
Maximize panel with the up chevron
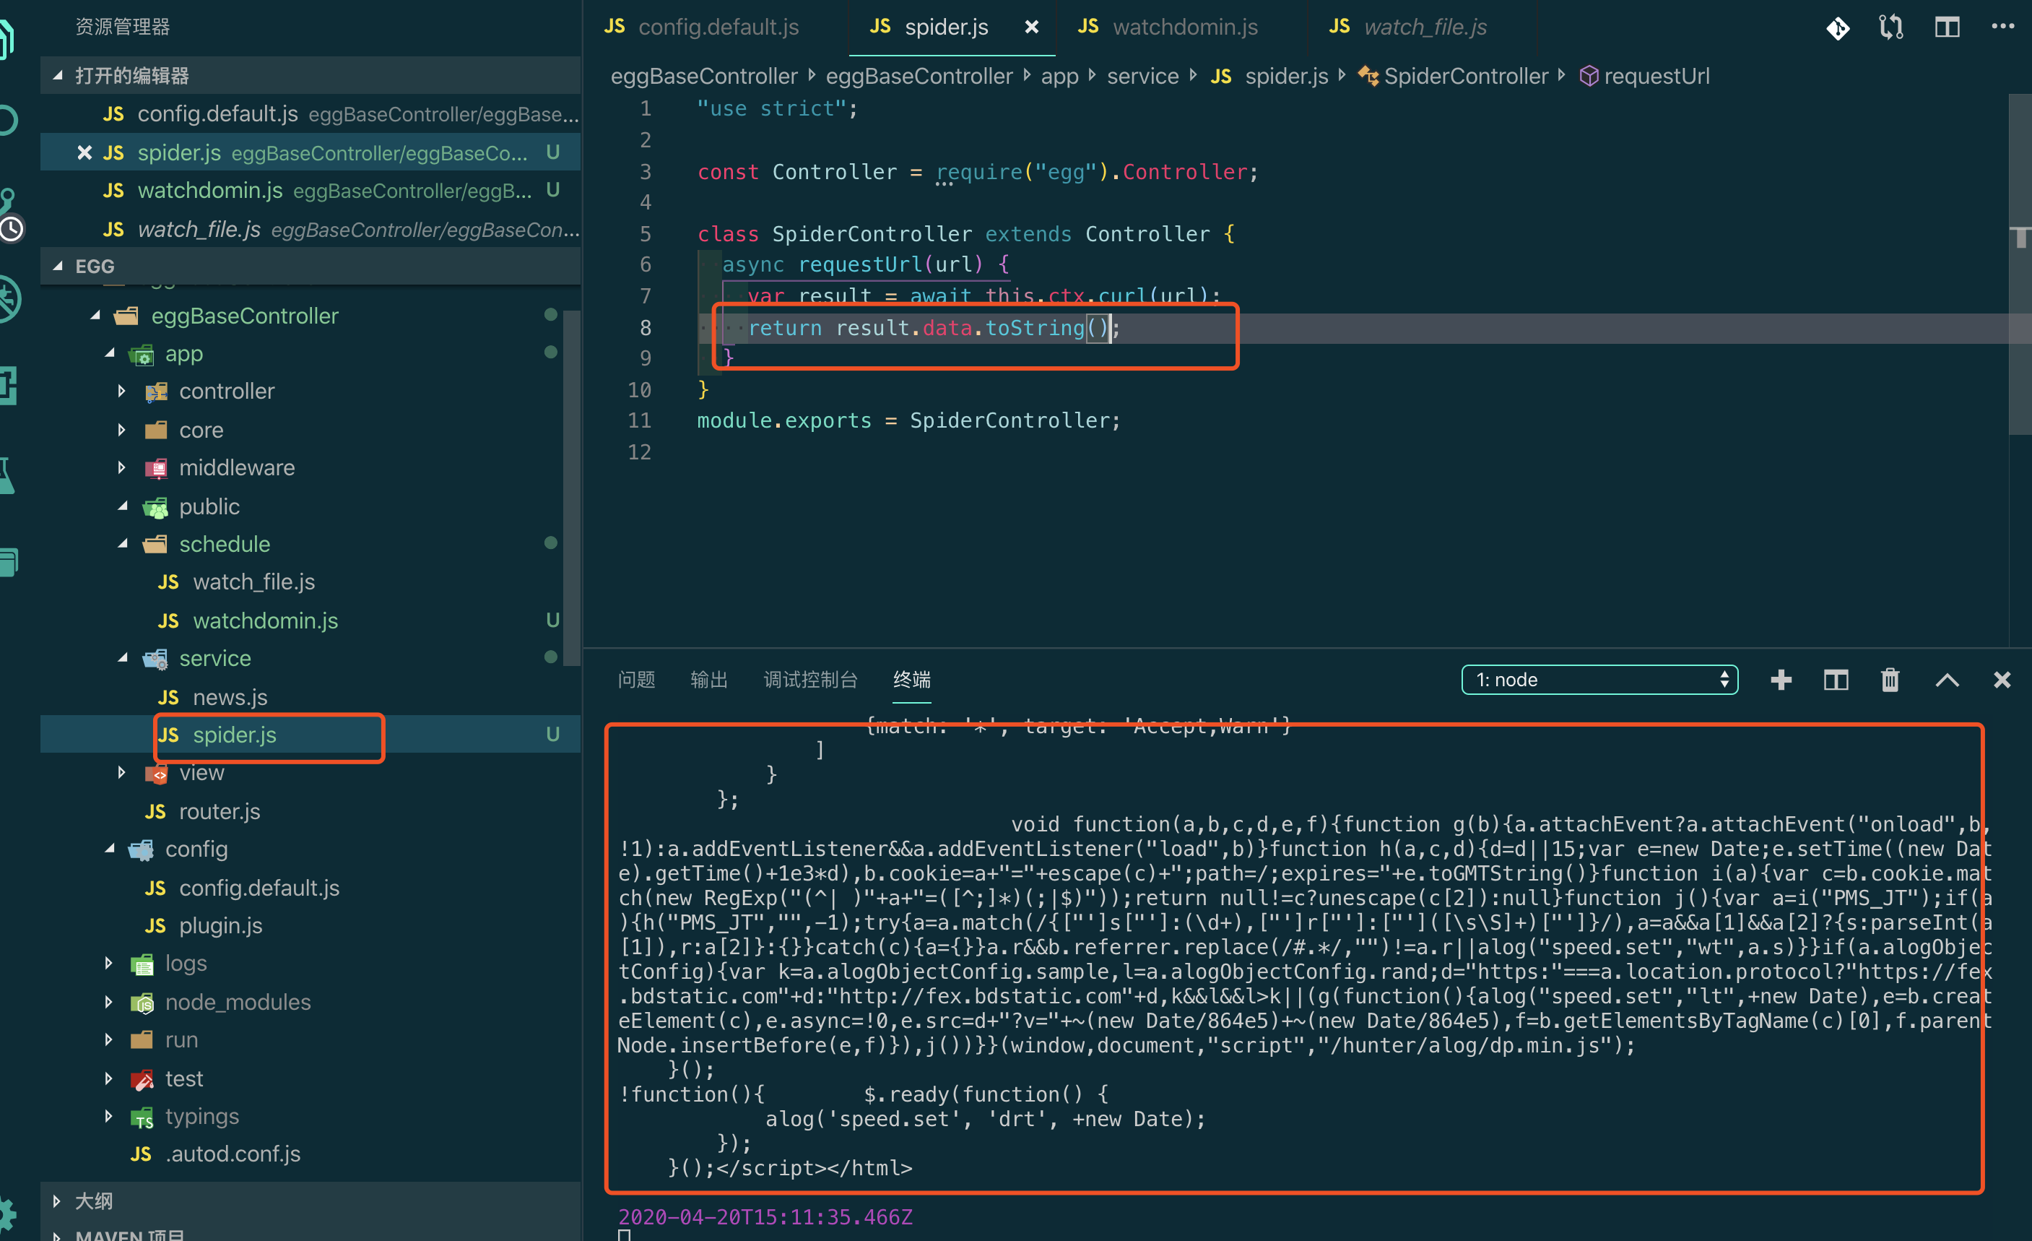pyautogui.click(x=1947, y=680)
